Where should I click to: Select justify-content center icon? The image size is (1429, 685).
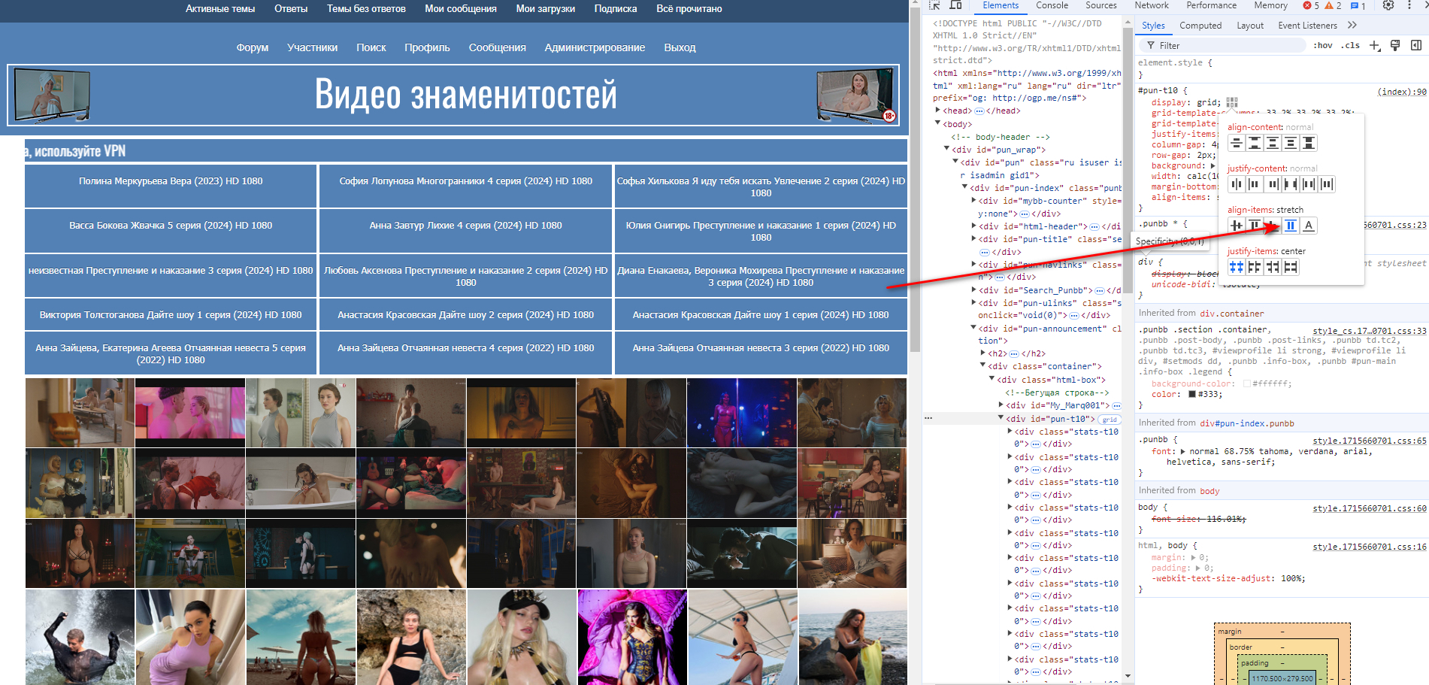point(1237,184)
